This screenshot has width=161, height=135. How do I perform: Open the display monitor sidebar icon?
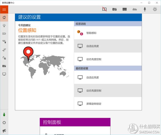coord(4,74)
